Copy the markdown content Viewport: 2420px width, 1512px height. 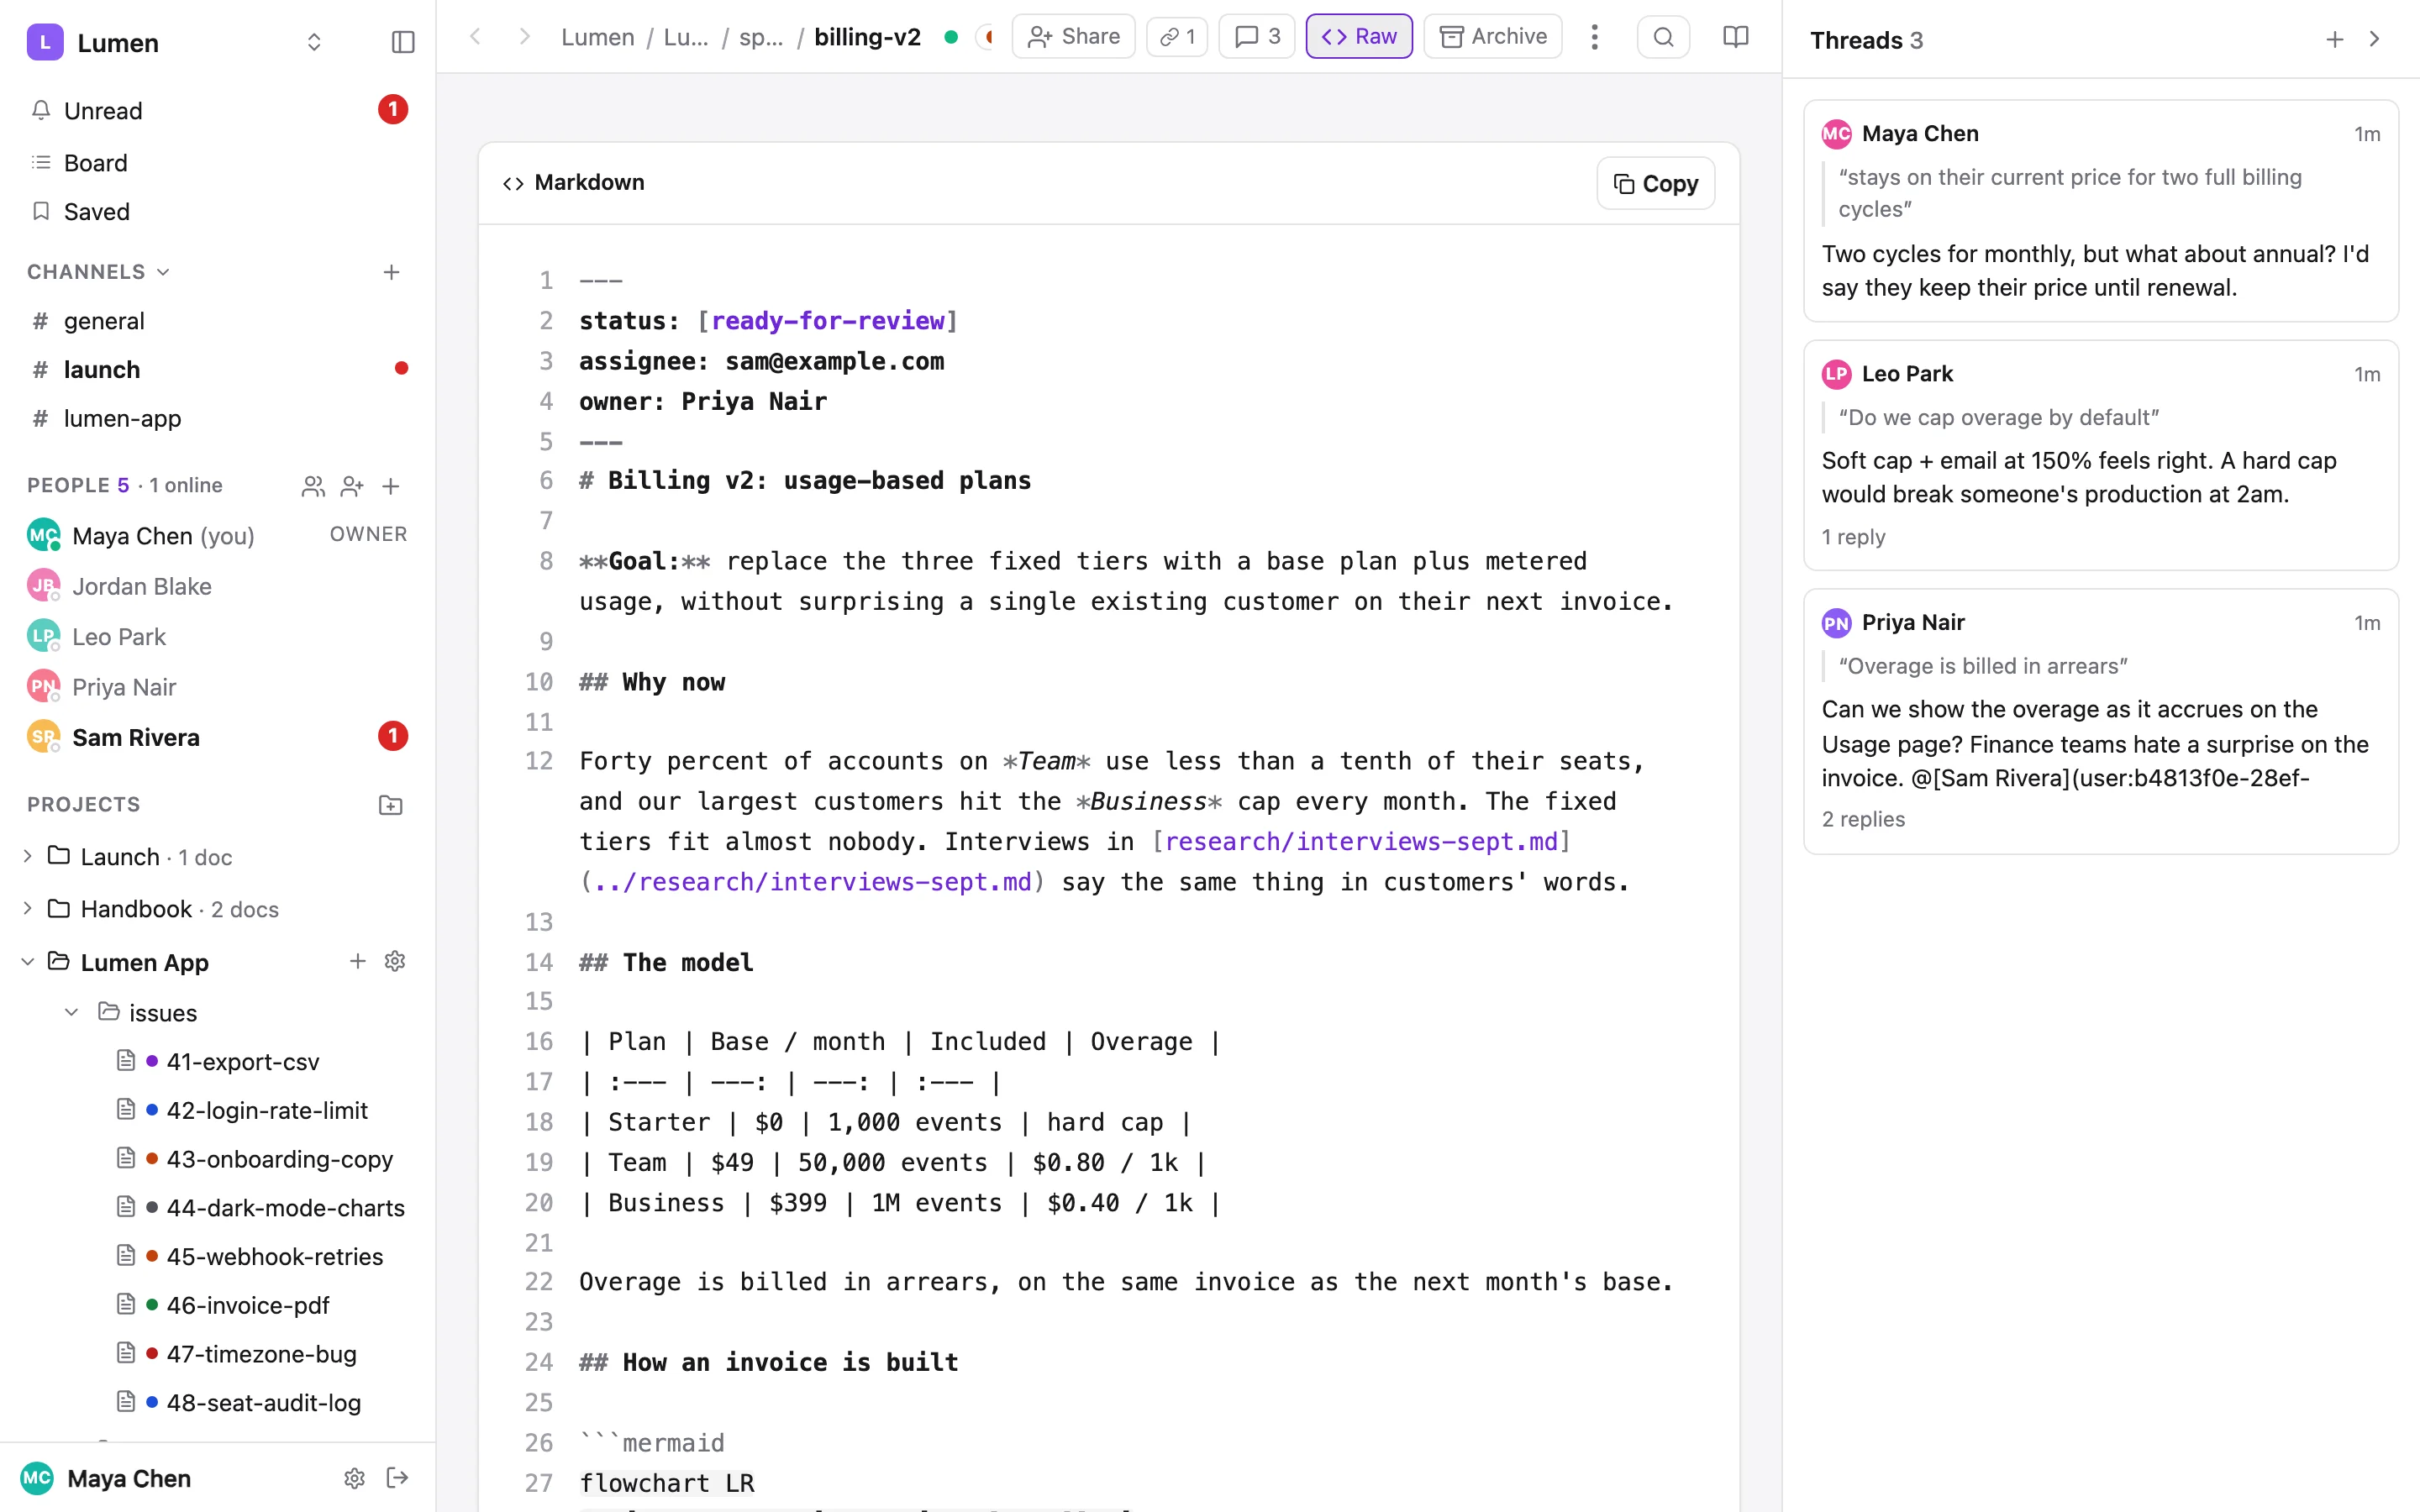coord(1656,183)
